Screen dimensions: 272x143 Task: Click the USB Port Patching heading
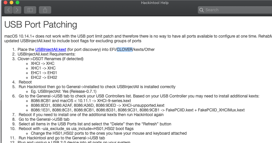[41, 25]
